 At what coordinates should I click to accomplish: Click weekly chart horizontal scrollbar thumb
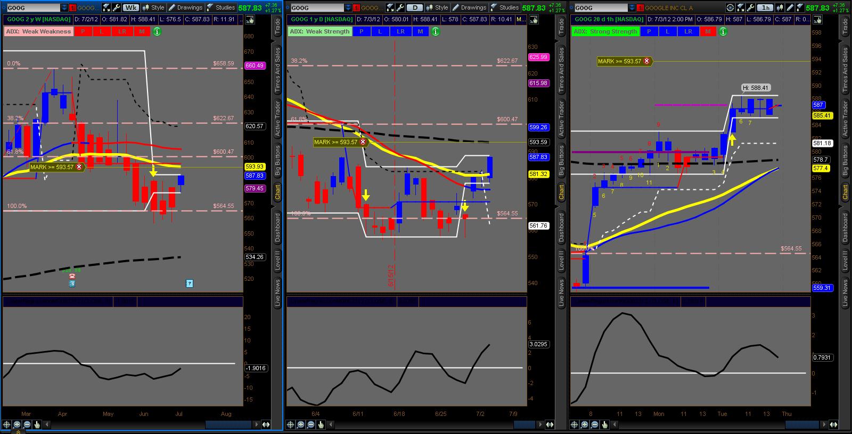(x=229, y=424)
